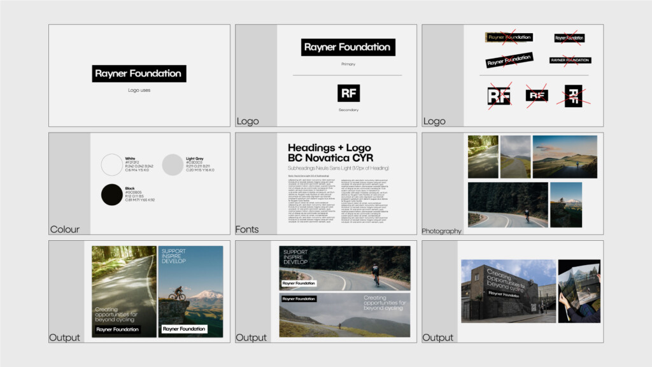
Task: Open the forest road photo in Photography
Action: 483,157
